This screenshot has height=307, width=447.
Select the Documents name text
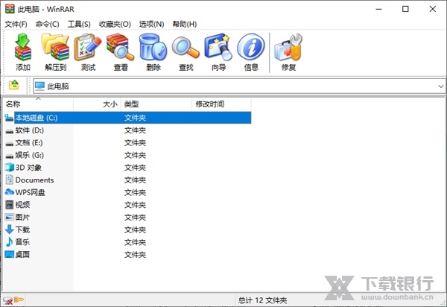[35, 180]
